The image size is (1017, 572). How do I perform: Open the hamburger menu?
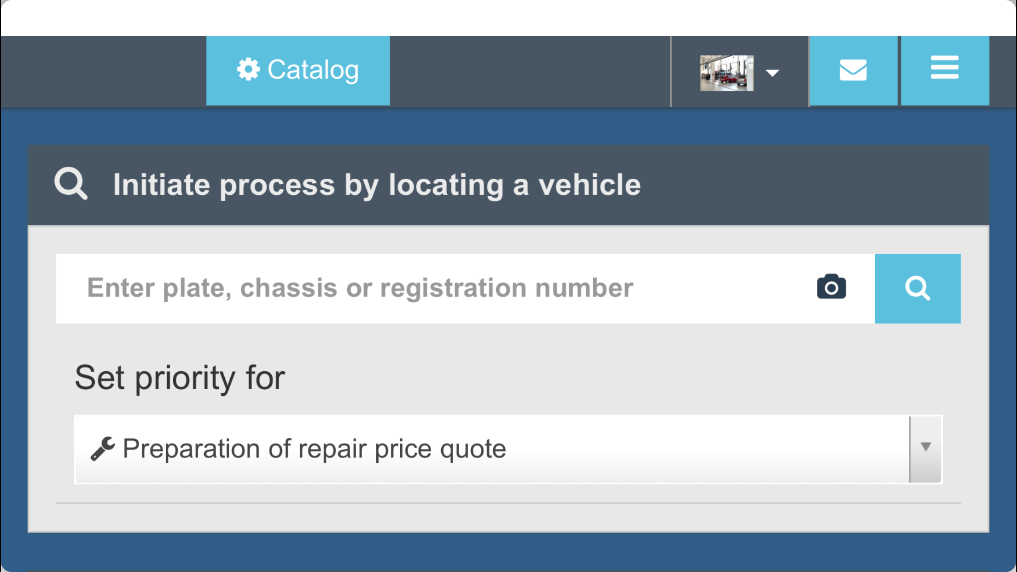[945, 70]
